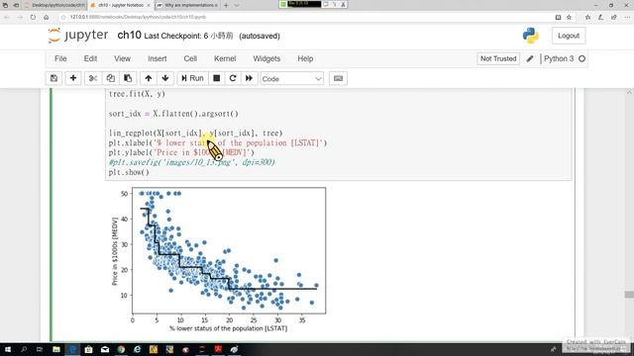Move selected cell up arrow
The height and width of the screenshot is (356, 634).
click(x=149, y=78)
